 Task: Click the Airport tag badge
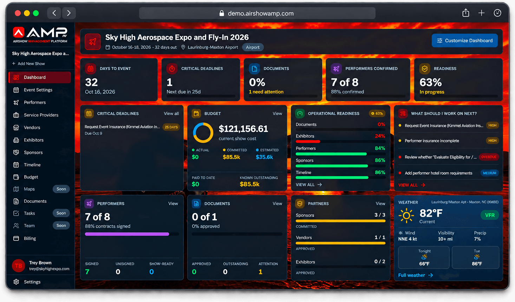pyautogui.click(x=253, y=47)
